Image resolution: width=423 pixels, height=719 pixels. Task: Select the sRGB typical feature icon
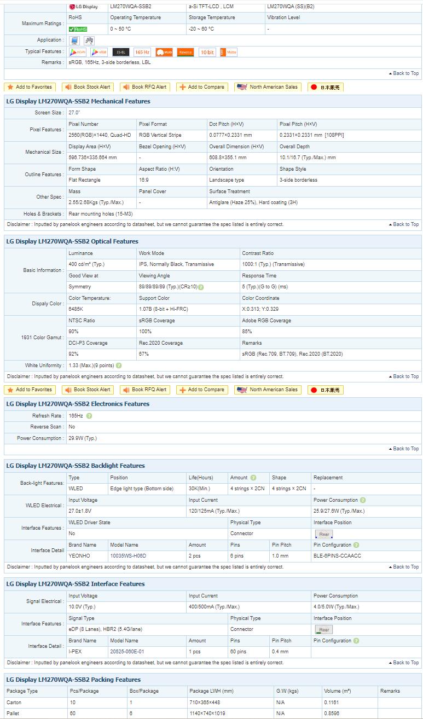(x=99, y=52)
